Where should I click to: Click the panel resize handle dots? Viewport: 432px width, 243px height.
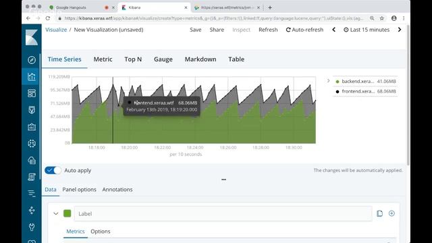pos(223,180)
